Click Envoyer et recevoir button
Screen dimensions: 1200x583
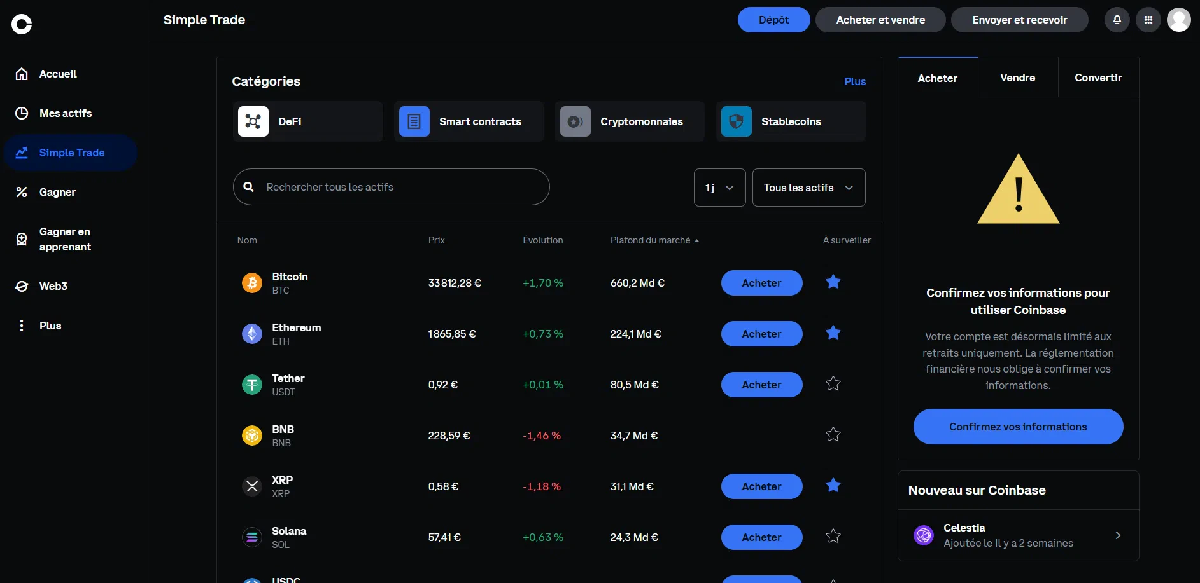pyautogui.click(x=1019, y=20)
